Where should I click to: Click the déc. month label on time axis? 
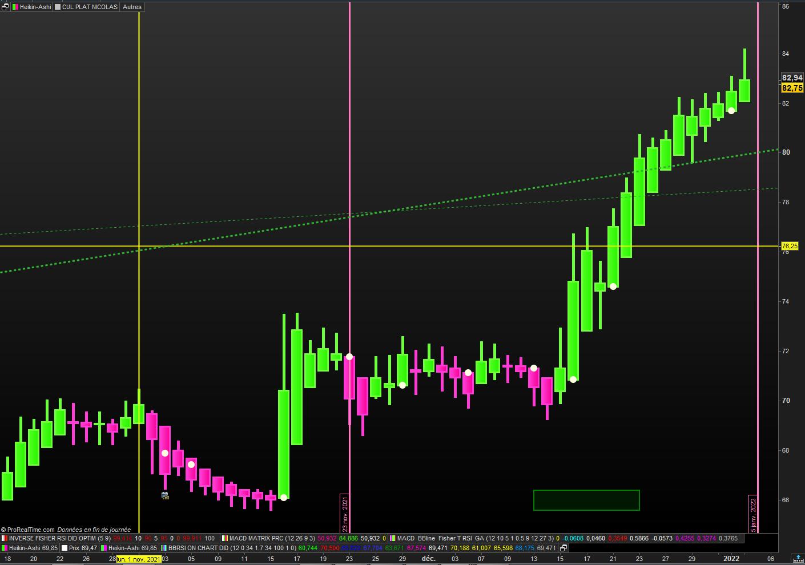point(429,559)
